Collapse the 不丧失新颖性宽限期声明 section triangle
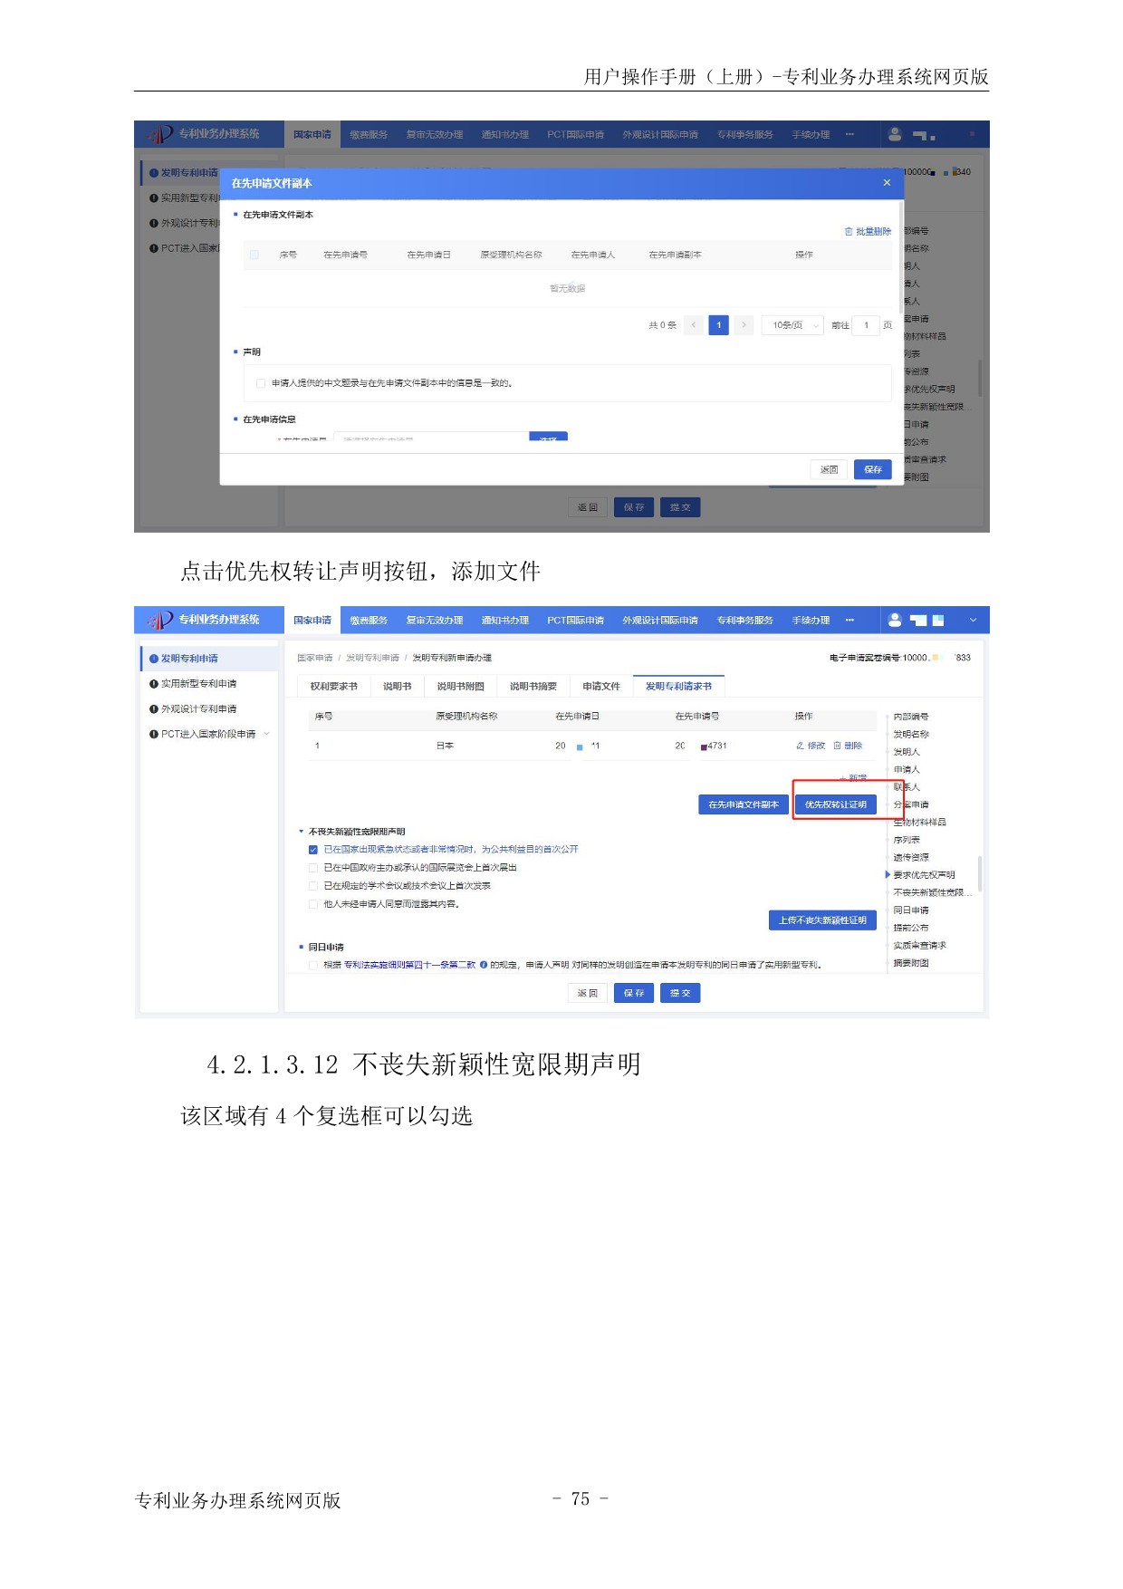Viewport: 1123px width, 1589px height. (x=302, y=832)
